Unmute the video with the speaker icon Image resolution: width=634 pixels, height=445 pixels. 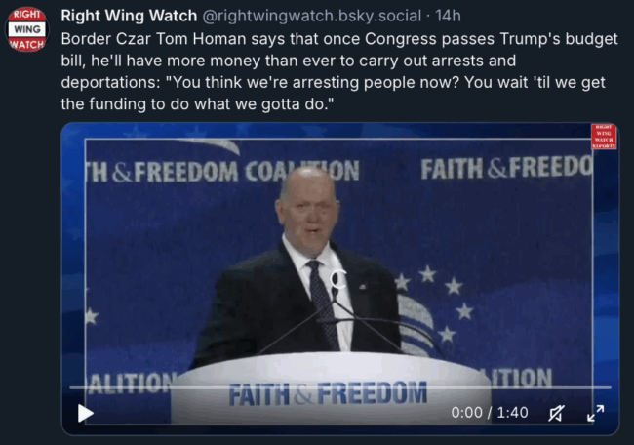[x=556, y=413]
